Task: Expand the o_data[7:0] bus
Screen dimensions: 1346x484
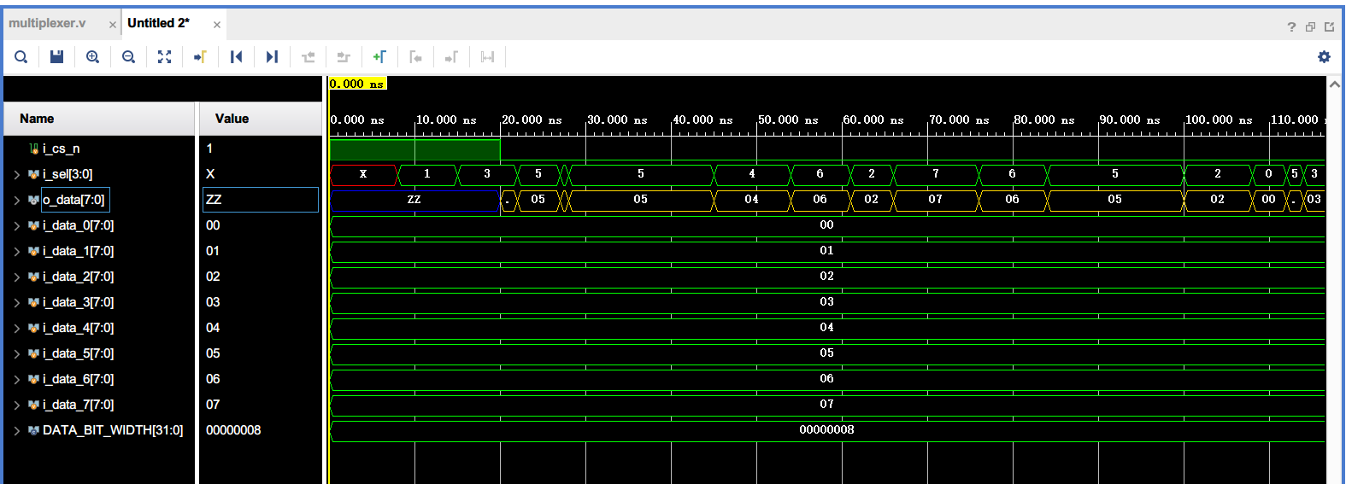Action: [x=16, y=201]
